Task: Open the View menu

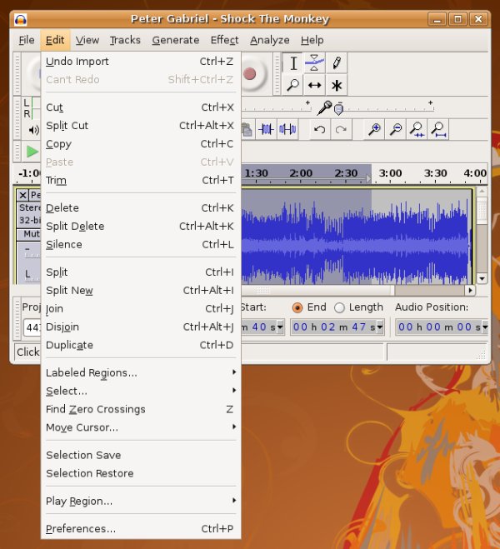Action: pos(87,40)
